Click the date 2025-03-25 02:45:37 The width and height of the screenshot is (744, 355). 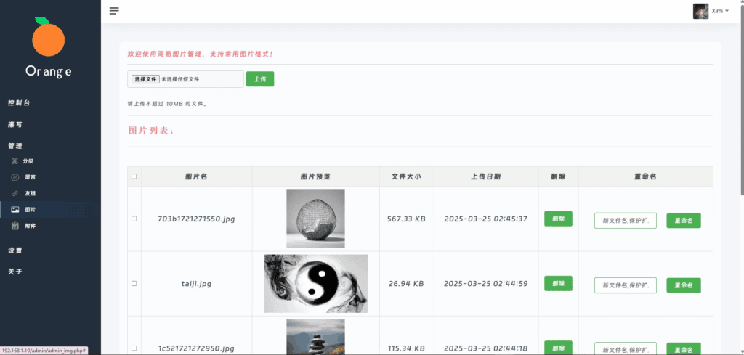click(x=486, y=219)
